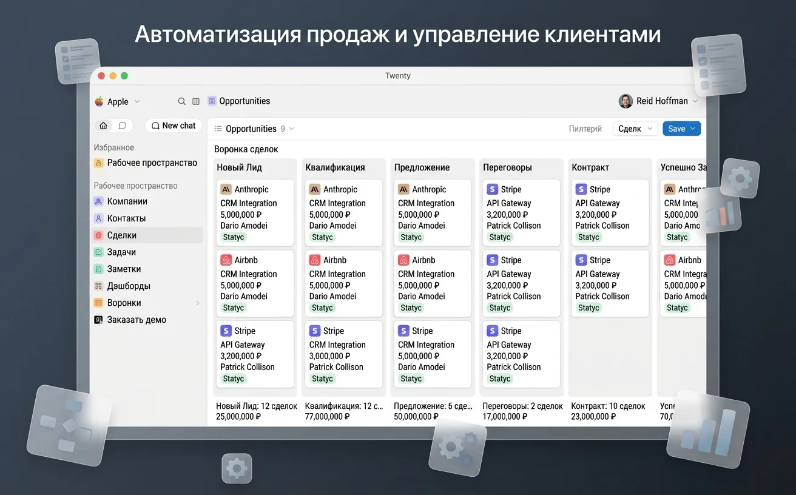Click the blue Save button label
Viewport: 796px width, 495px height.
tap(676, 129)
